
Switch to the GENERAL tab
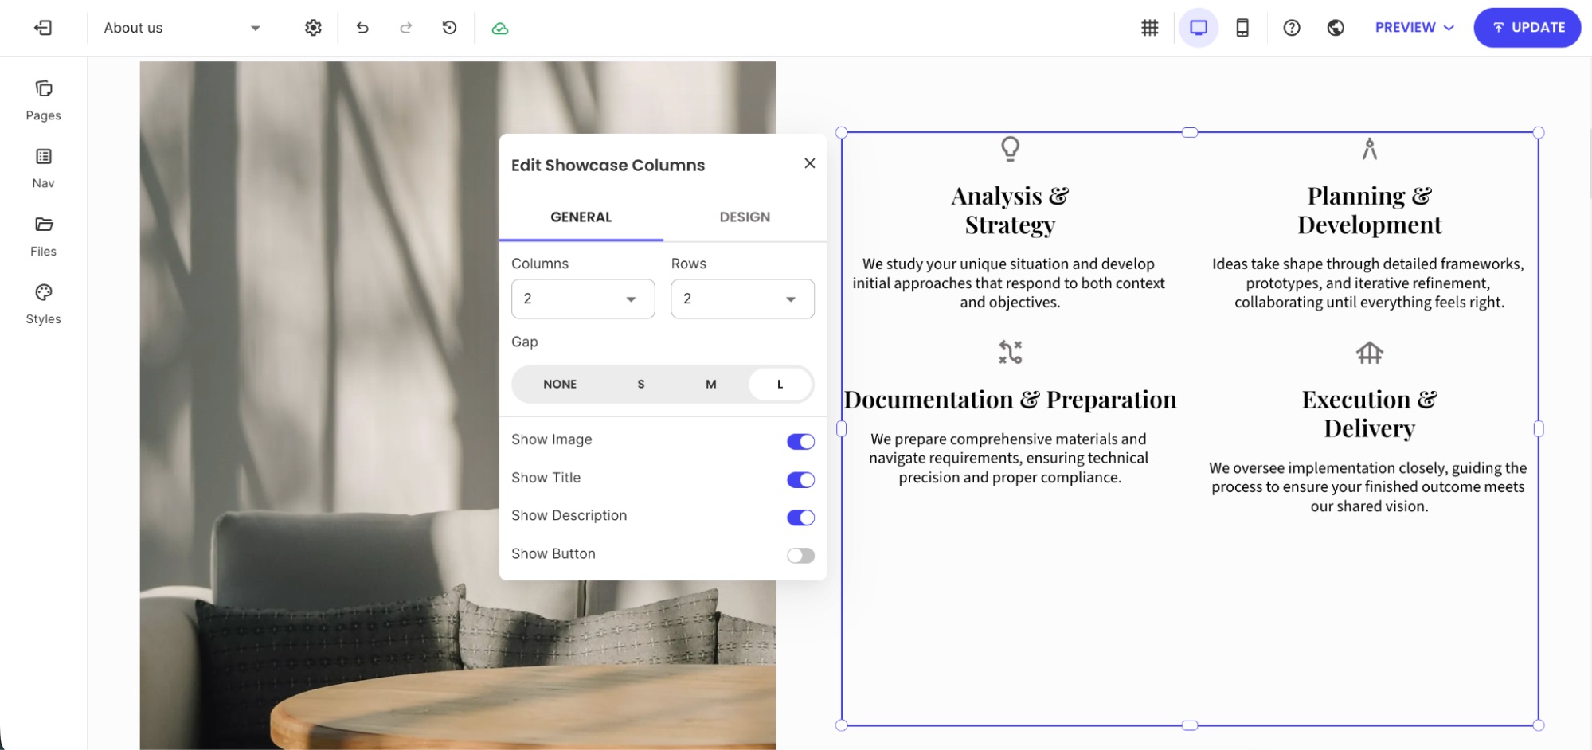pyautogui.click(x=581, y=217)
